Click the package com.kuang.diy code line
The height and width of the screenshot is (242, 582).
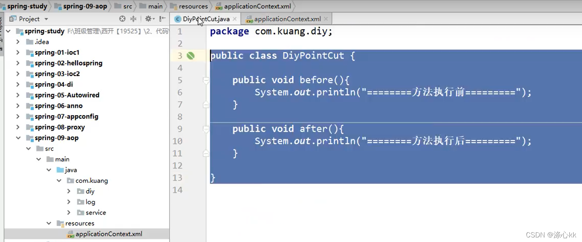(271, 31)
